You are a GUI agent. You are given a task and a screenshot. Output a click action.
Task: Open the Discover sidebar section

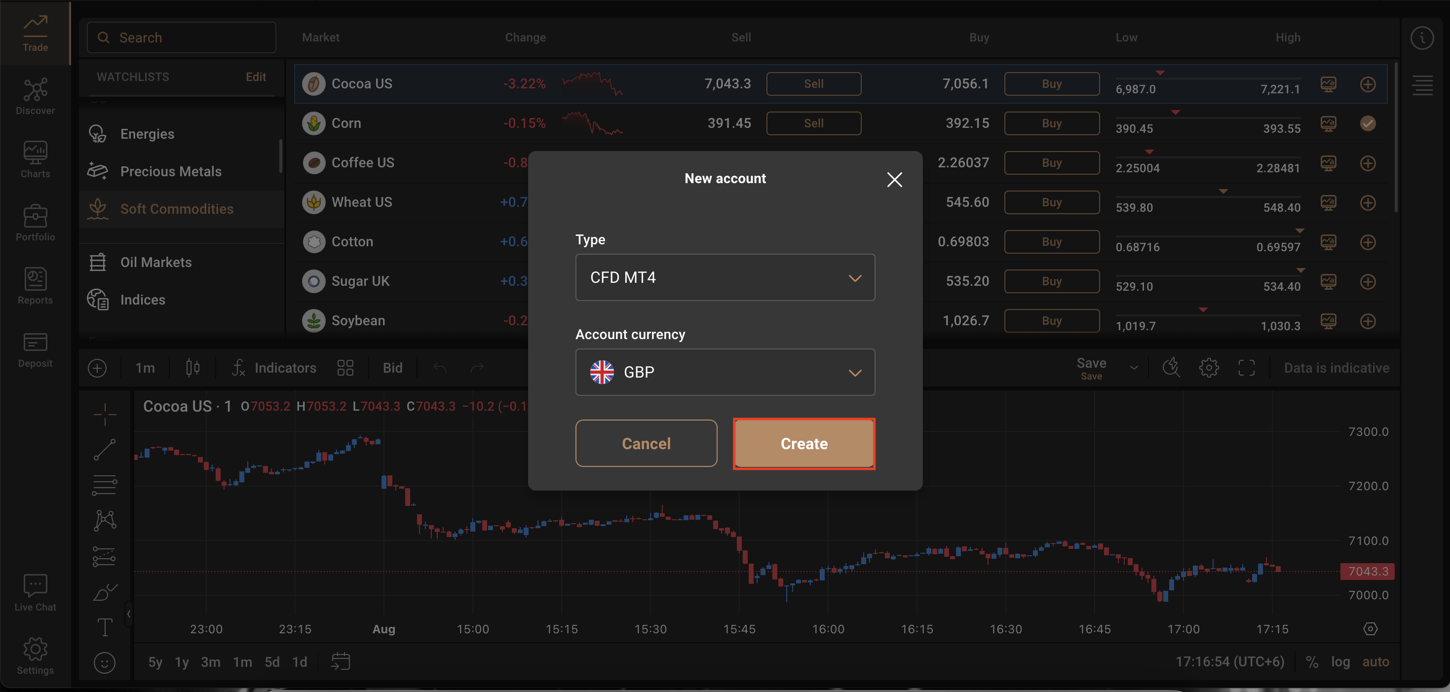35,97
